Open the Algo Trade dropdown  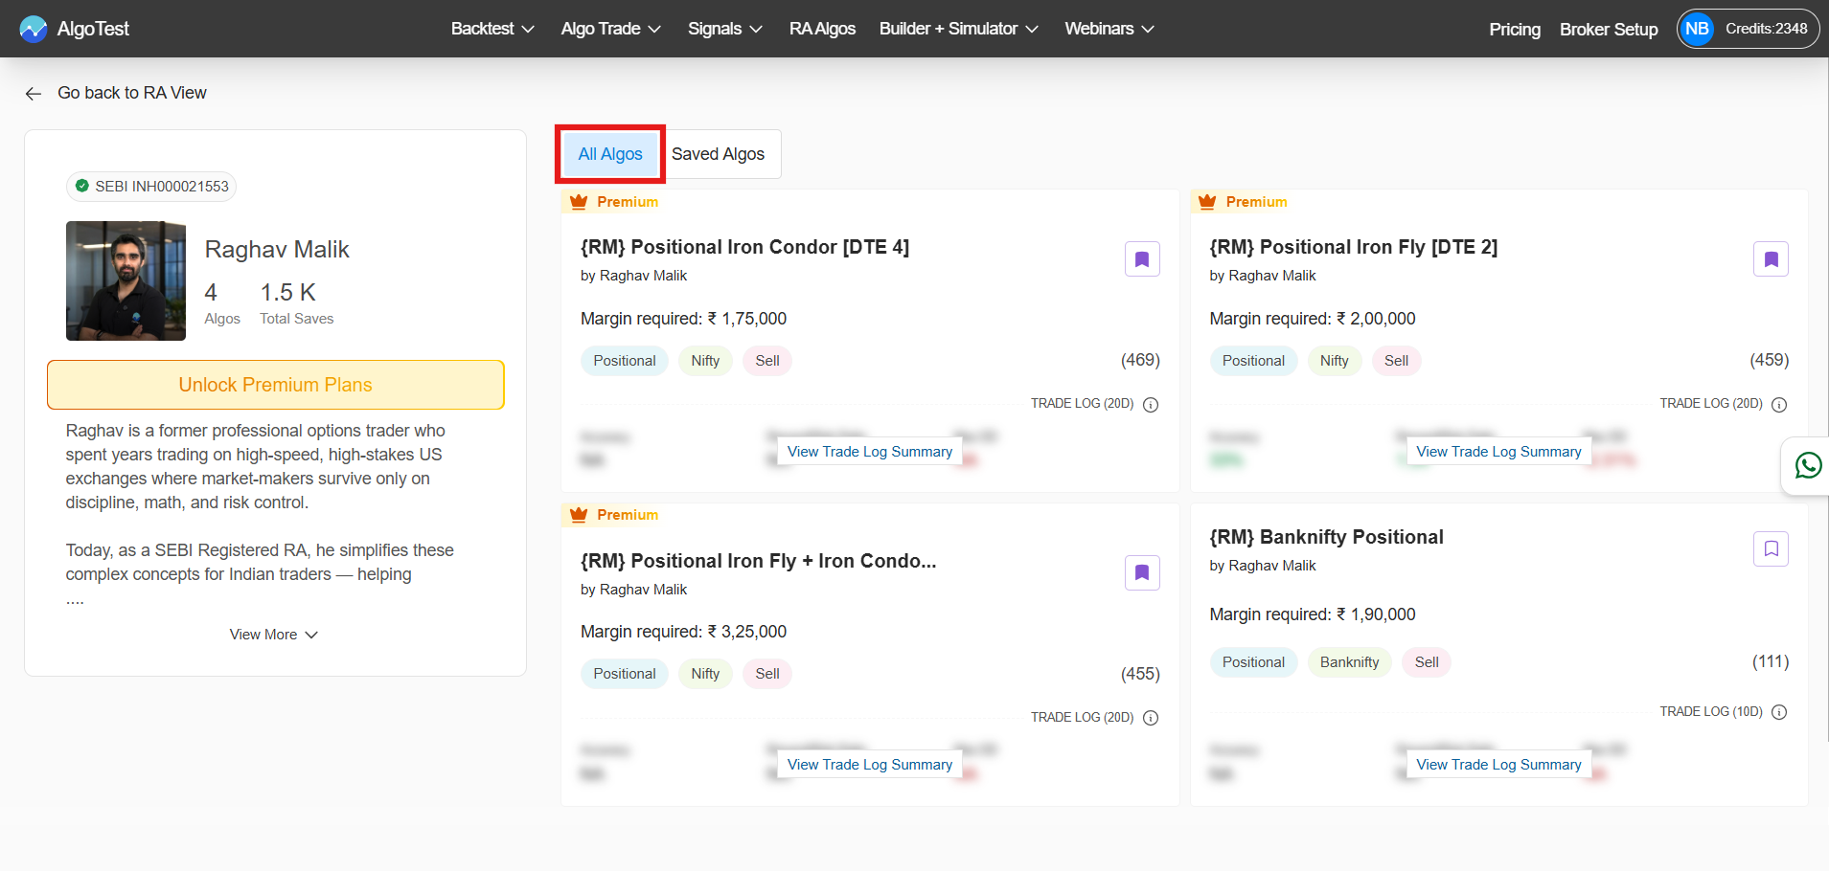coord(610,29)
